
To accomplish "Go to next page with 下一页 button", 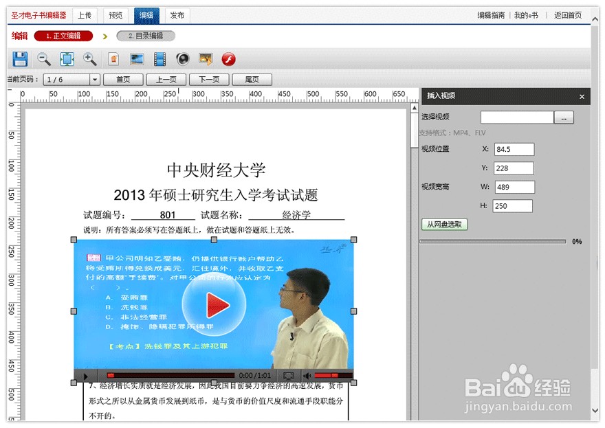I will tap(209, 80).
